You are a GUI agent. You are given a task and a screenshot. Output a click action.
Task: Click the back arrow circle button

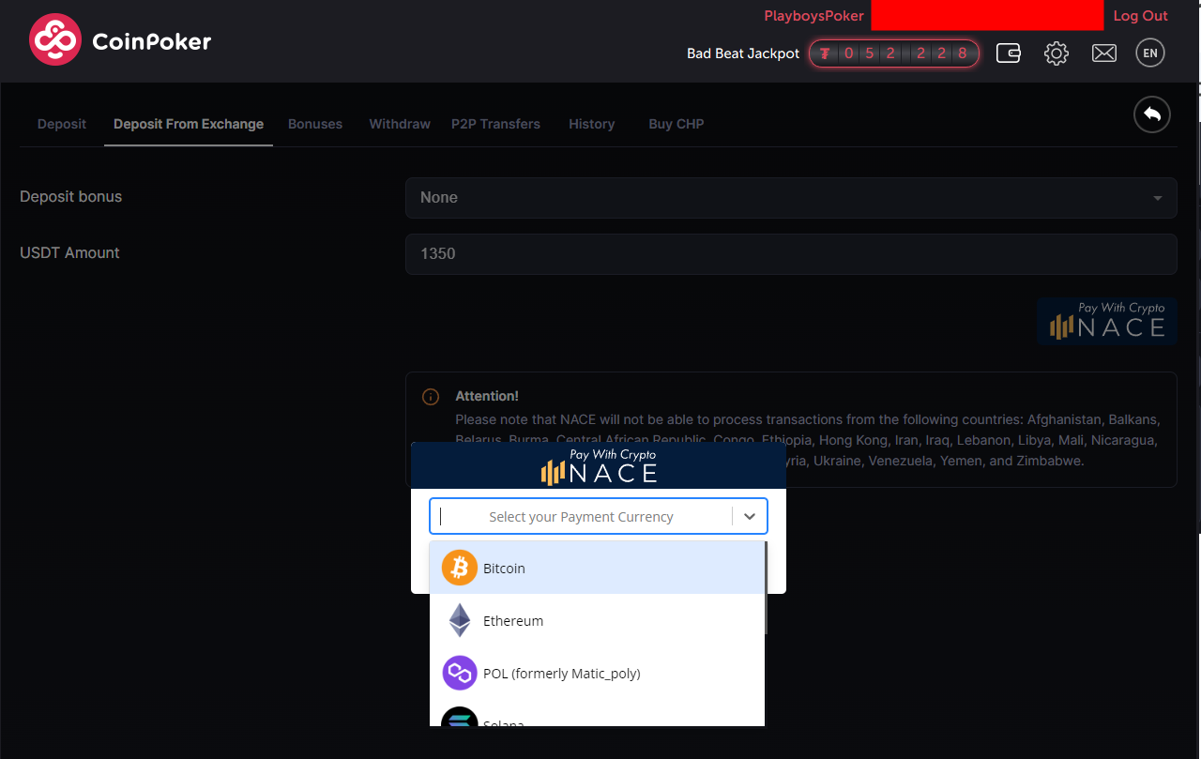pyautogui.click(x=1152, y=114)
